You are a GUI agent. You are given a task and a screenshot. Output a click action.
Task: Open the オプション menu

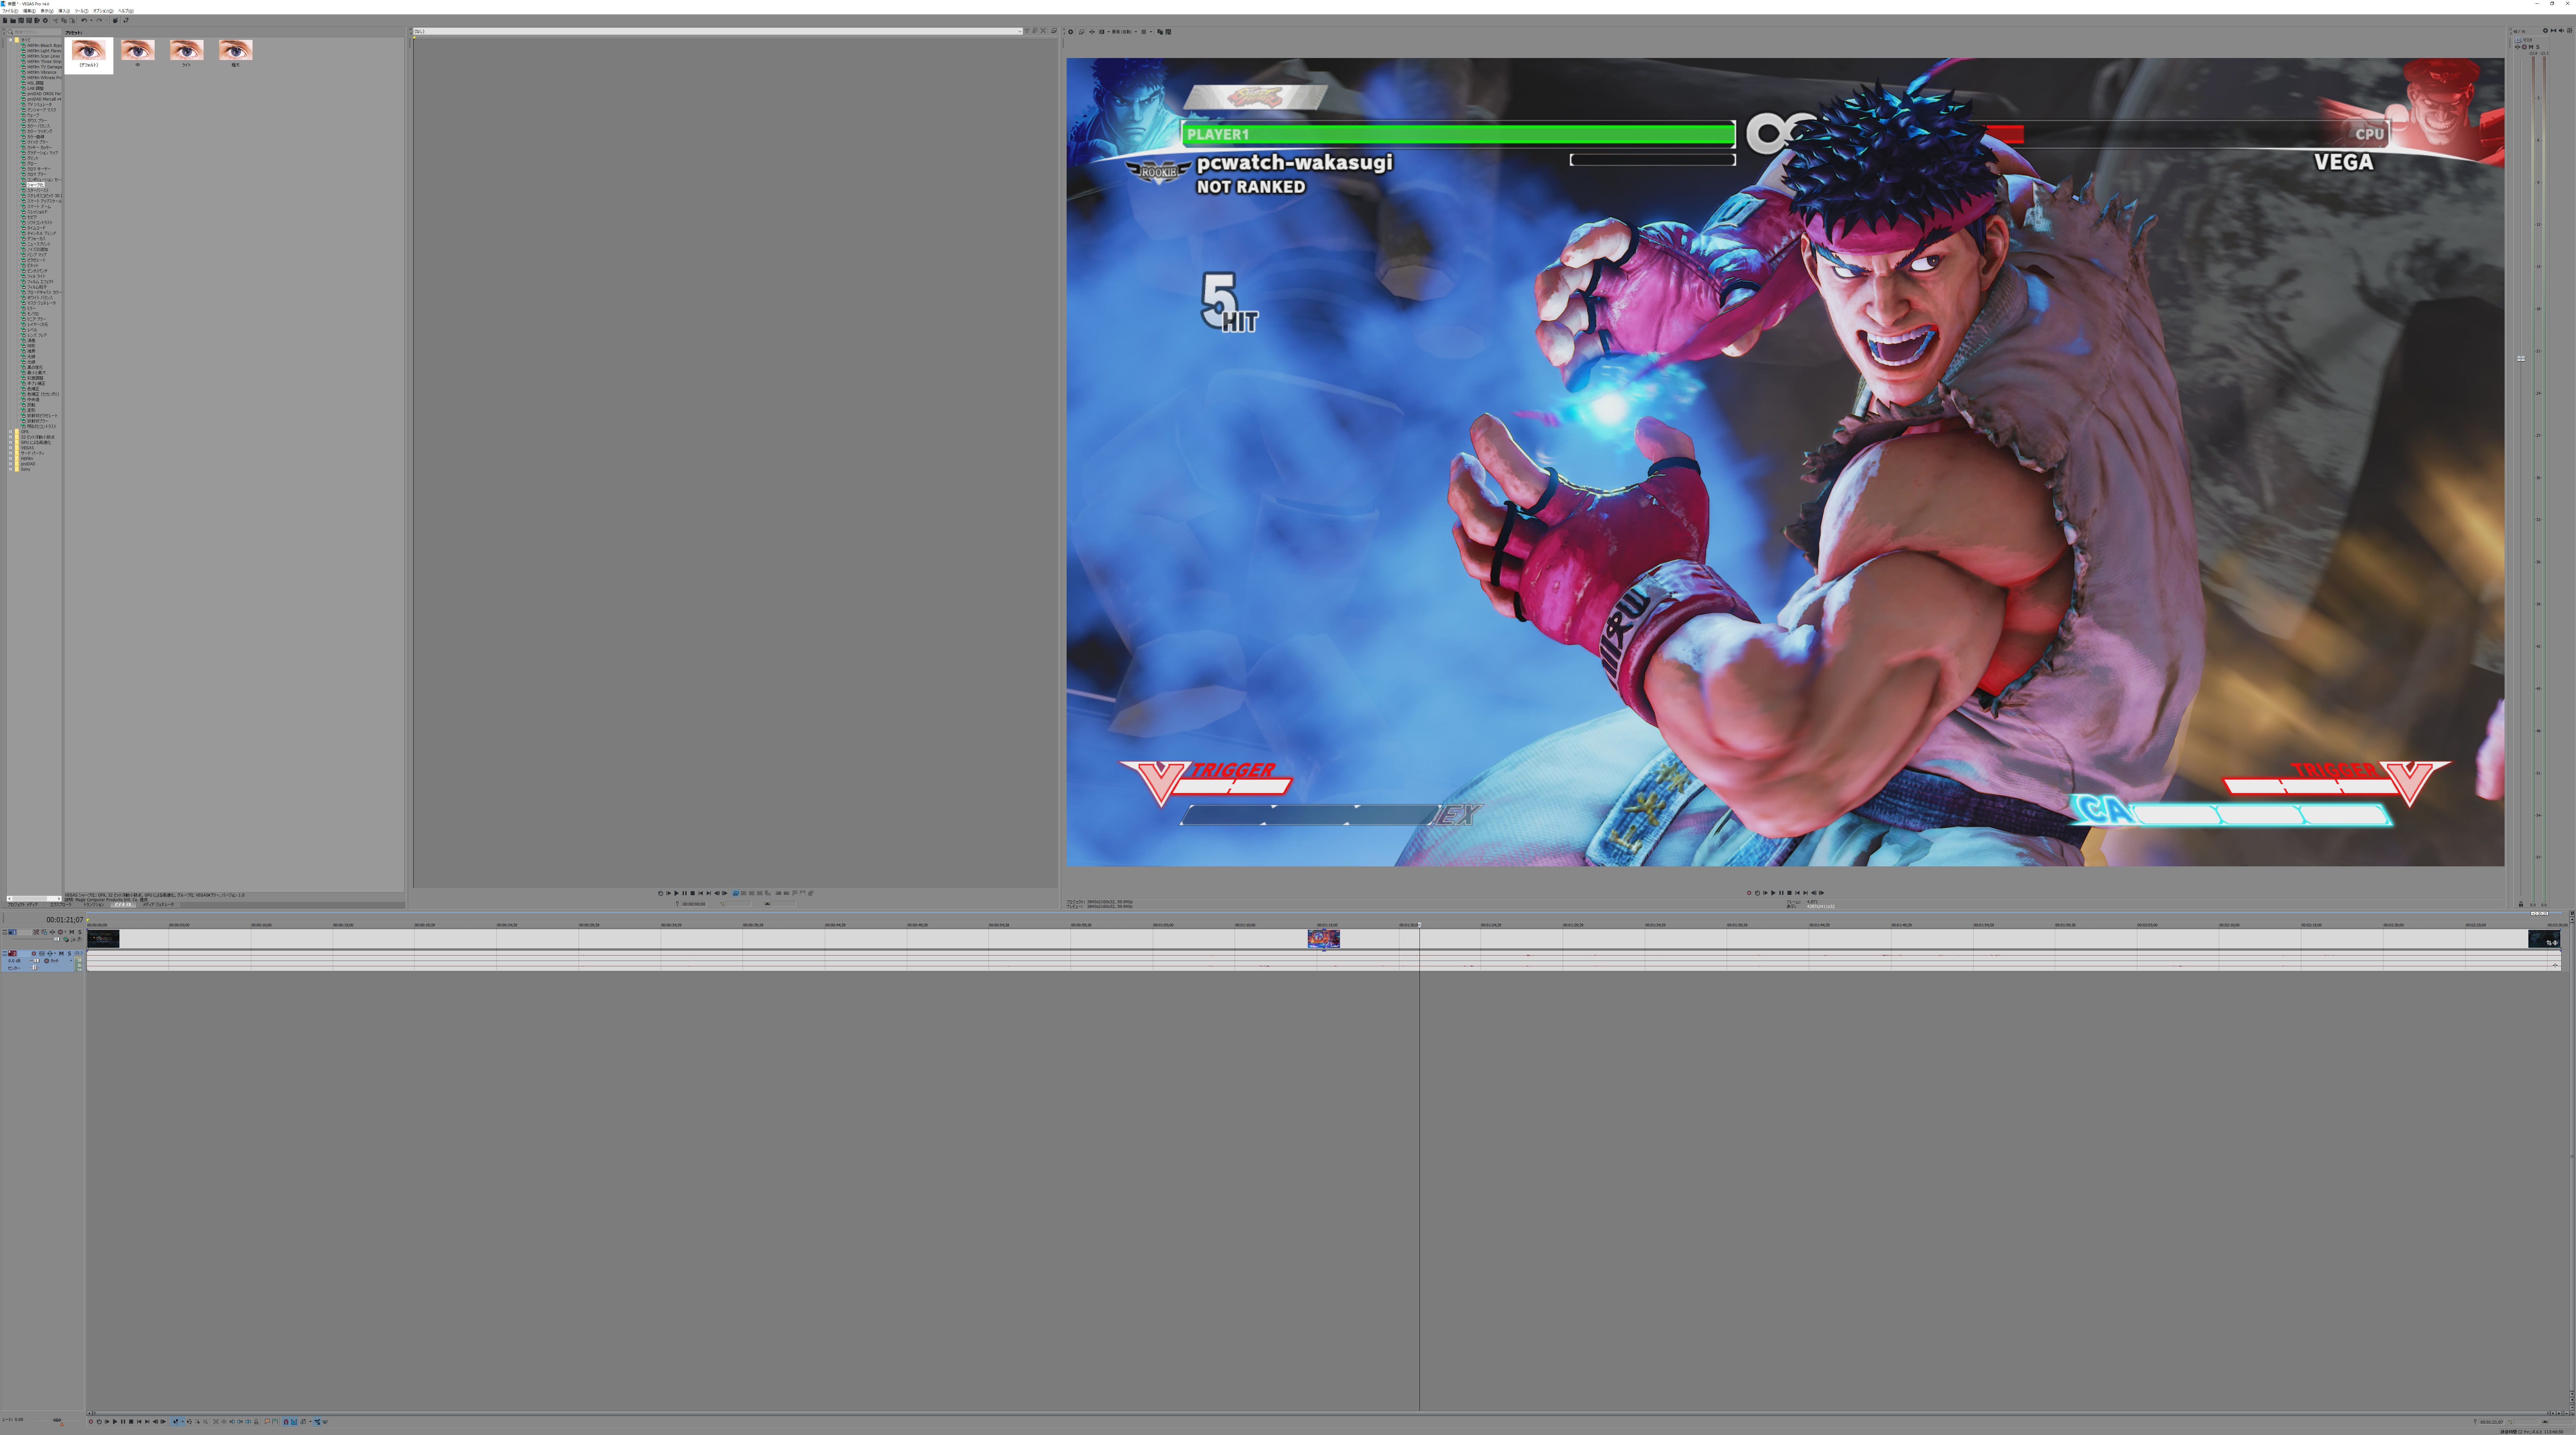tap(106, 11)
